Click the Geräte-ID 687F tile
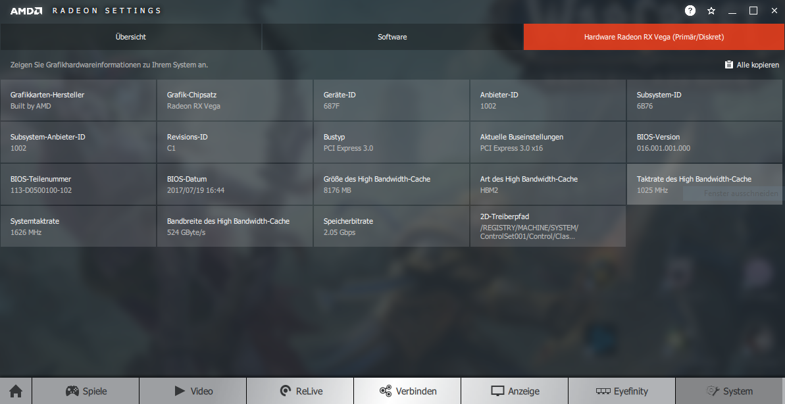The height and width of the screenshot is (404, 785). pos(392,100)
